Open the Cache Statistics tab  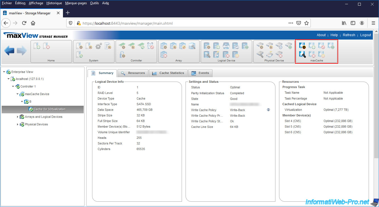168,73
